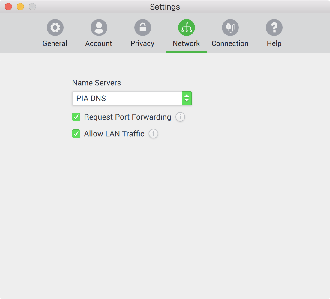Click info icon beside Request Port Forwarding
The image size is (330, 299).
click(x=180, y=117)
